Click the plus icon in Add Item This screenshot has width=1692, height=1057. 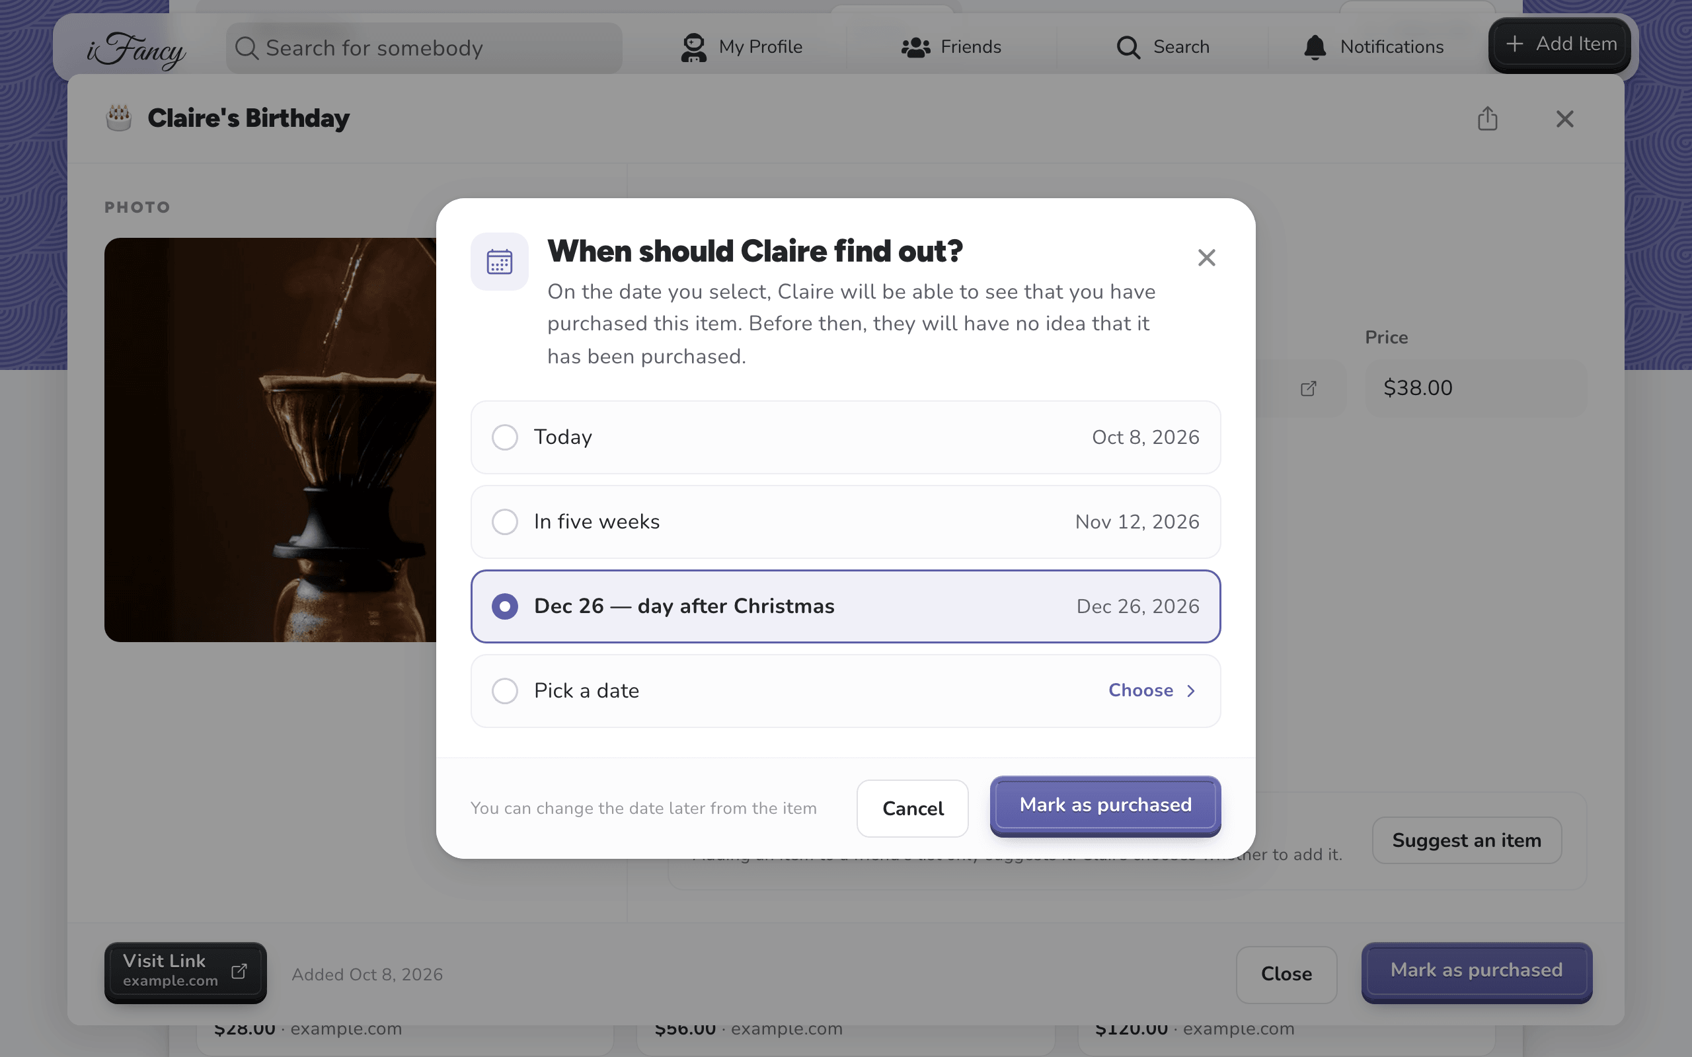tap(1514, 44)
